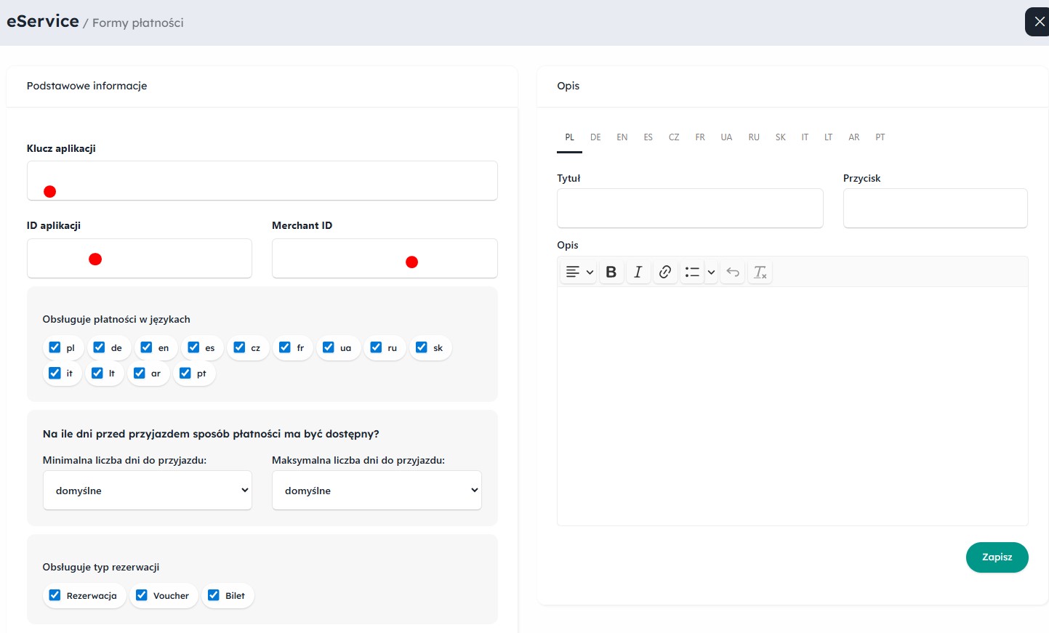This screenshot has width=1049, height=633.
Task: Uncheck the en language checkbox
Action: point(146,347)
